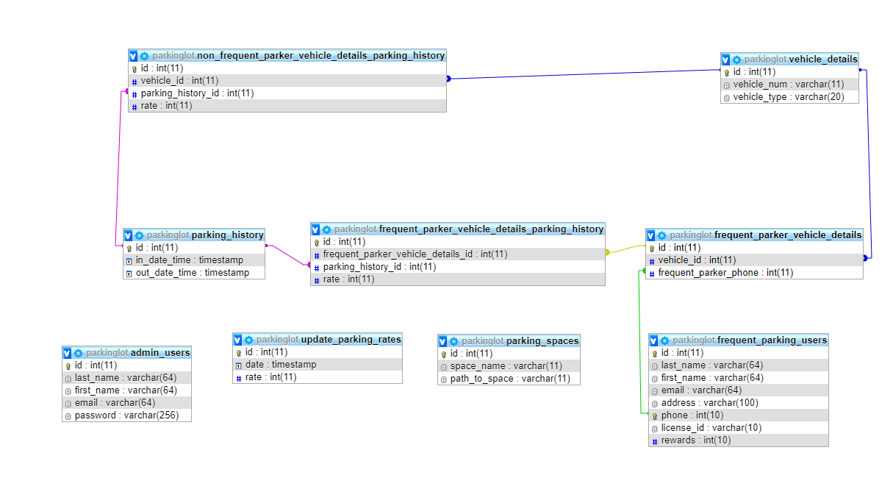Click gear icon on vehicle_details table
The image size is (893, 503).
736,60
